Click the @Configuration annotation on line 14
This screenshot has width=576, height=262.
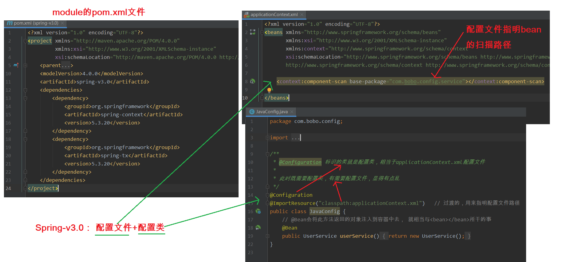(291, 195)
